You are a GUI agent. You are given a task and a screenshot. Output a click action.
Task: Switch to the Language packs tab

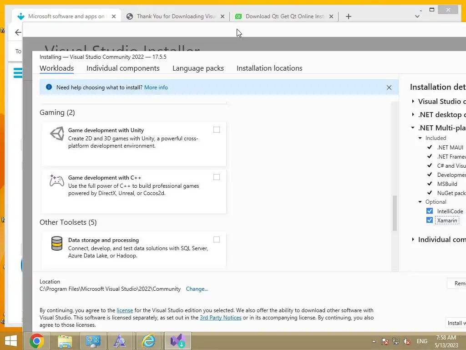pos(198,68)
